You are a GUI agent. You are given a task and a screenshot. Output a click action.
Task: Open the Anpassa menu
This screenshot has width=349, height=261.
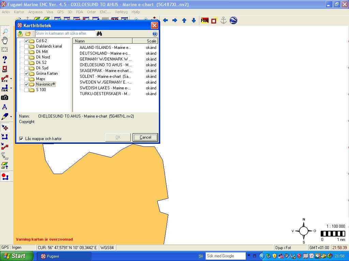pyautogui.click(x=35, y=12)
